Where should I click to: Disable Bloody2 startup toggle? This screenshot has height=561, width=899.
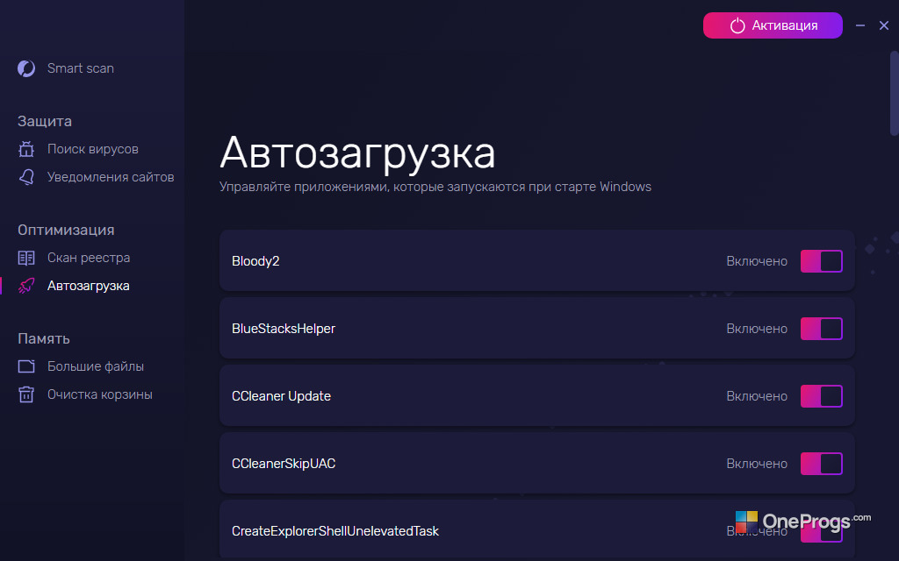tap(821, 261)
